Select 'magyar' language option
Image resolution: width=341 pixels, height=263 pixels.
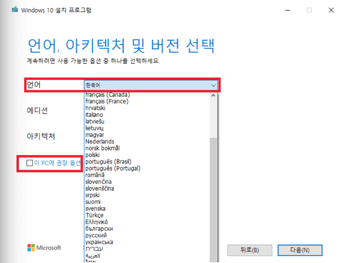pos(147,135)
